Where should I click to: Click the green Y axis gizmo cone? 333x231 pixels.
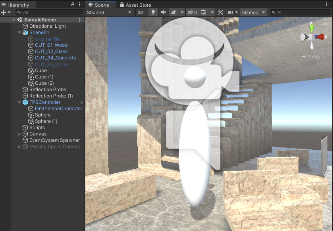[312, 28]
